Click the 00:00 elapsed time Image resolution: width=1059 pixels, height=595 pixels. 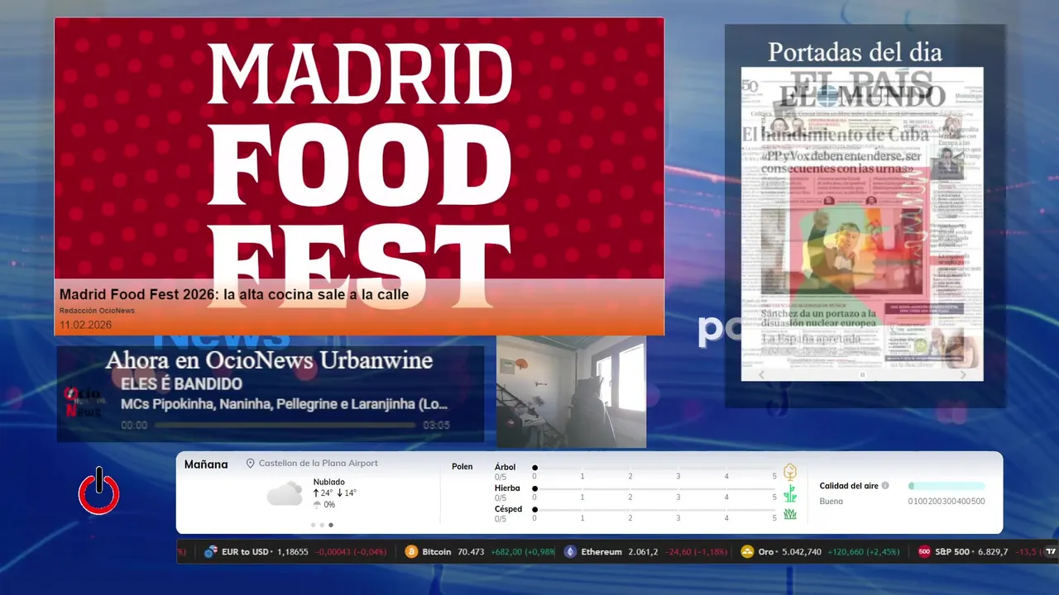point(134,426)
